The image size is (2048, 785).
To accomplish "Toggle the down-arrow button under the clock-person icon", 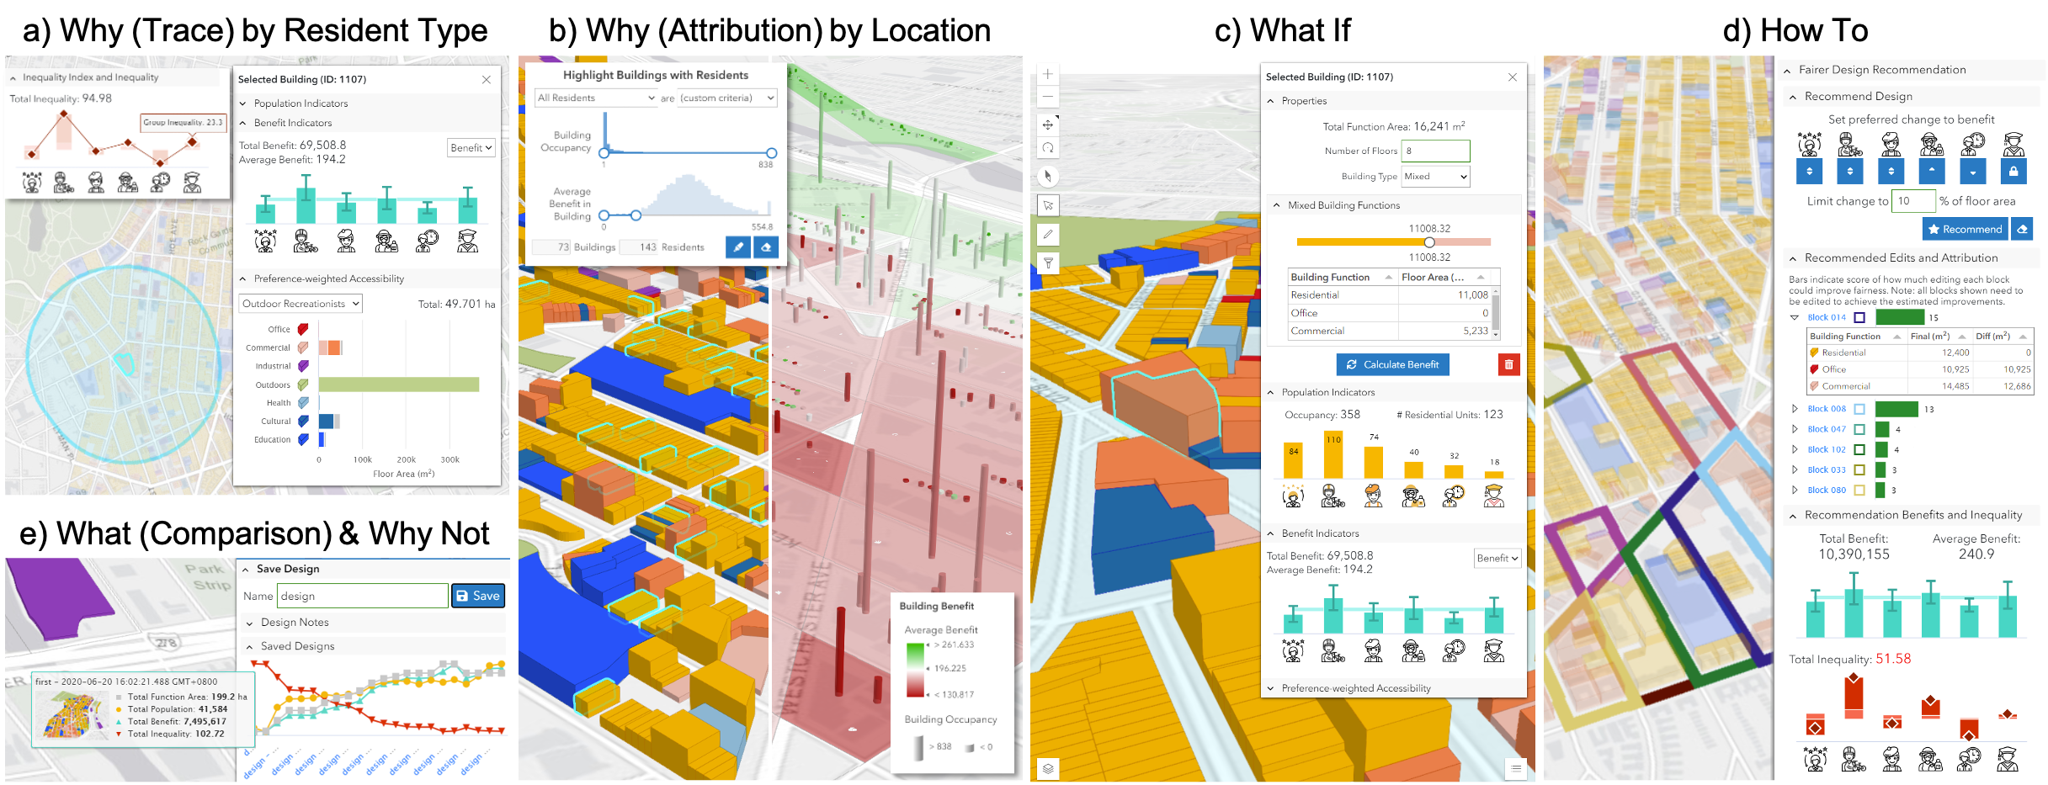I will [x=1972, y=172].
